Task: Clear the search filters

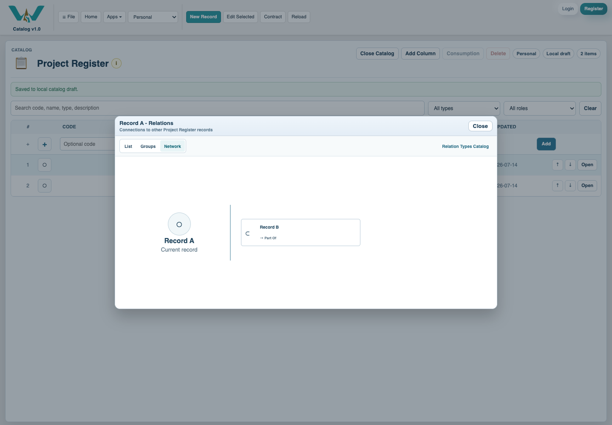Action: (x=590, y=108)
